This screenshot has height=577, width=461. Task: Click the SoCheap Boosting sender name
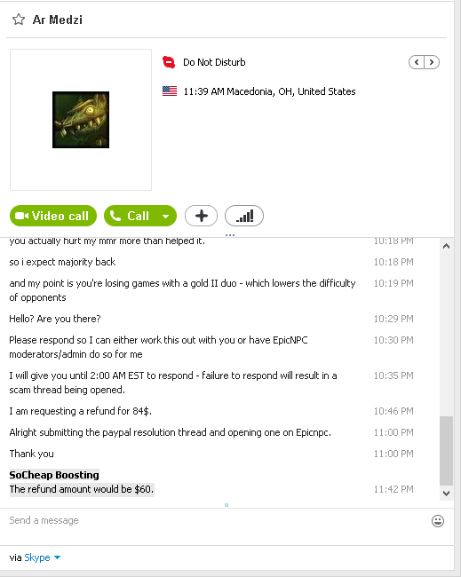(54, 475)
